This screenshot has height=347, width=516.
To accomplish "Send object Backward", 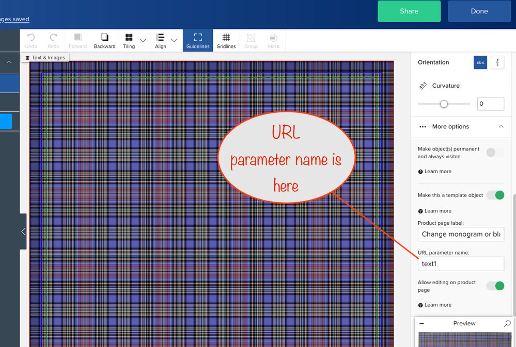I will [x=104, y=40].
